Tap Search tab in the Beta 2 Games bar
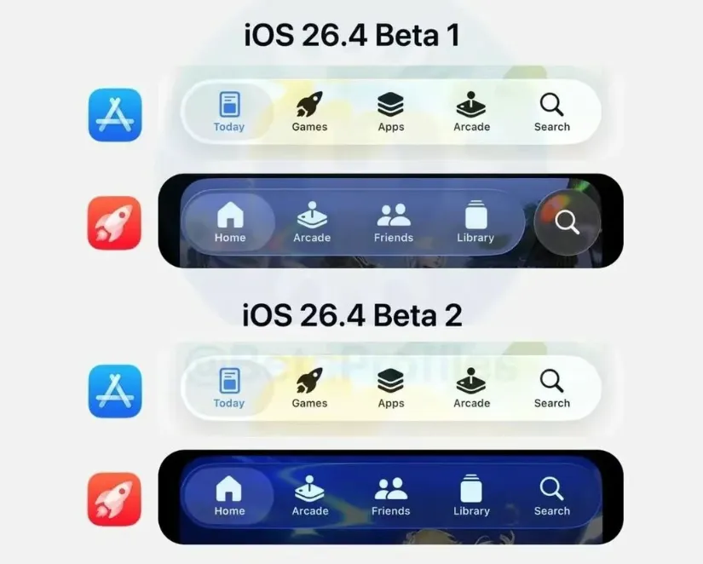 pos(552,496)
